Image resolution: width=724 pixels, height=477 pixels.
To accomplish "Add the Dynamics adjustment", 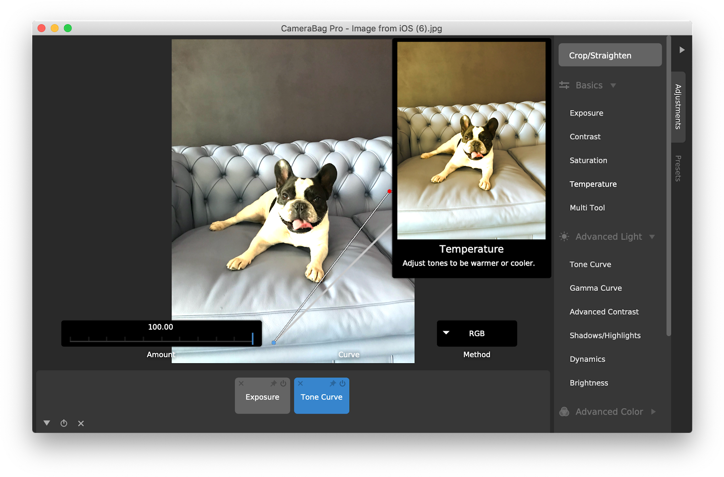I will [x=587, y=359].
